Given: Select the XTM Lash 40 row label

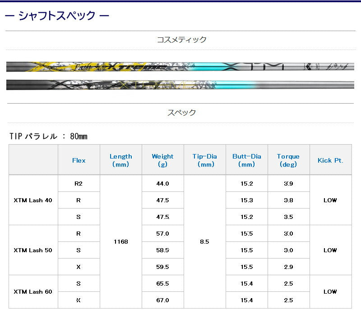Looking at the screenshot, I should (x=33, y=200).
